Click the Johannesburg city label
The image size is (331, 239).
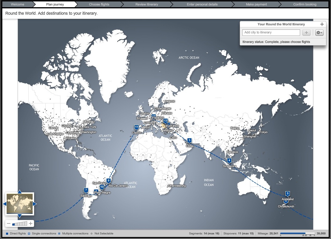176,186
